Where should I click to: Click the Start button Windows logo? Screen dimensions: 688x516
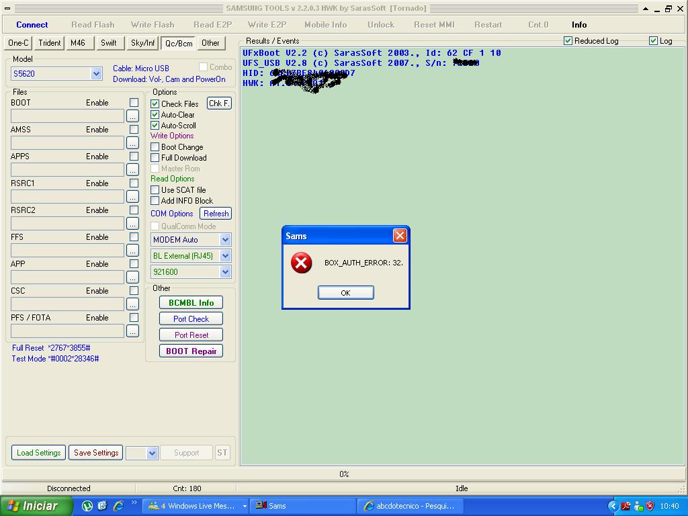[x=13, y=506]
